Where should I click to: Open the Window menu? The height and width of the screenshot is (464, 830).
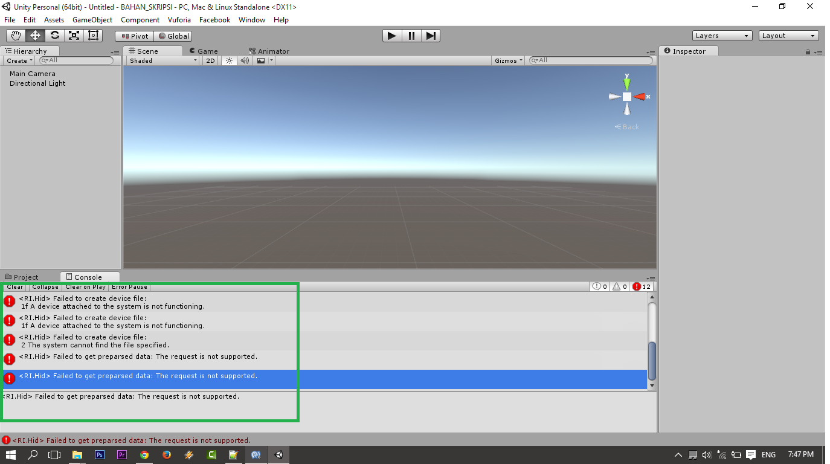pos(252,20)
